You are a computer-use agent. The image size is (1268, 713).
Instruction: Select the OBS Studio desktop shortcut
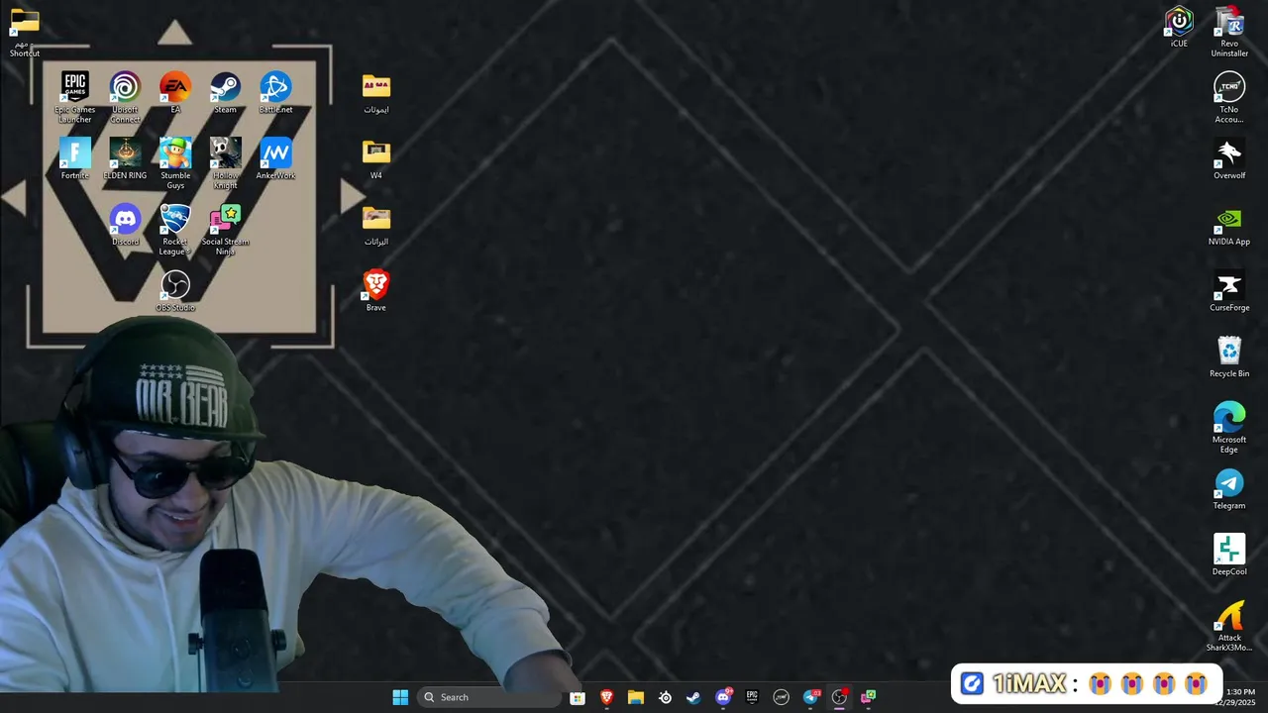[x=175, y=291]
